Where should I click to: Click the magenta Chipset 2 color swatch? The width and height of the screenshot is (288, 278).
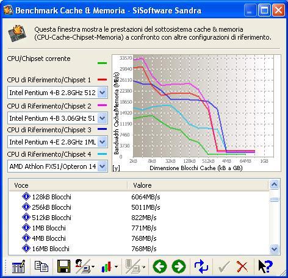point(102,105)
